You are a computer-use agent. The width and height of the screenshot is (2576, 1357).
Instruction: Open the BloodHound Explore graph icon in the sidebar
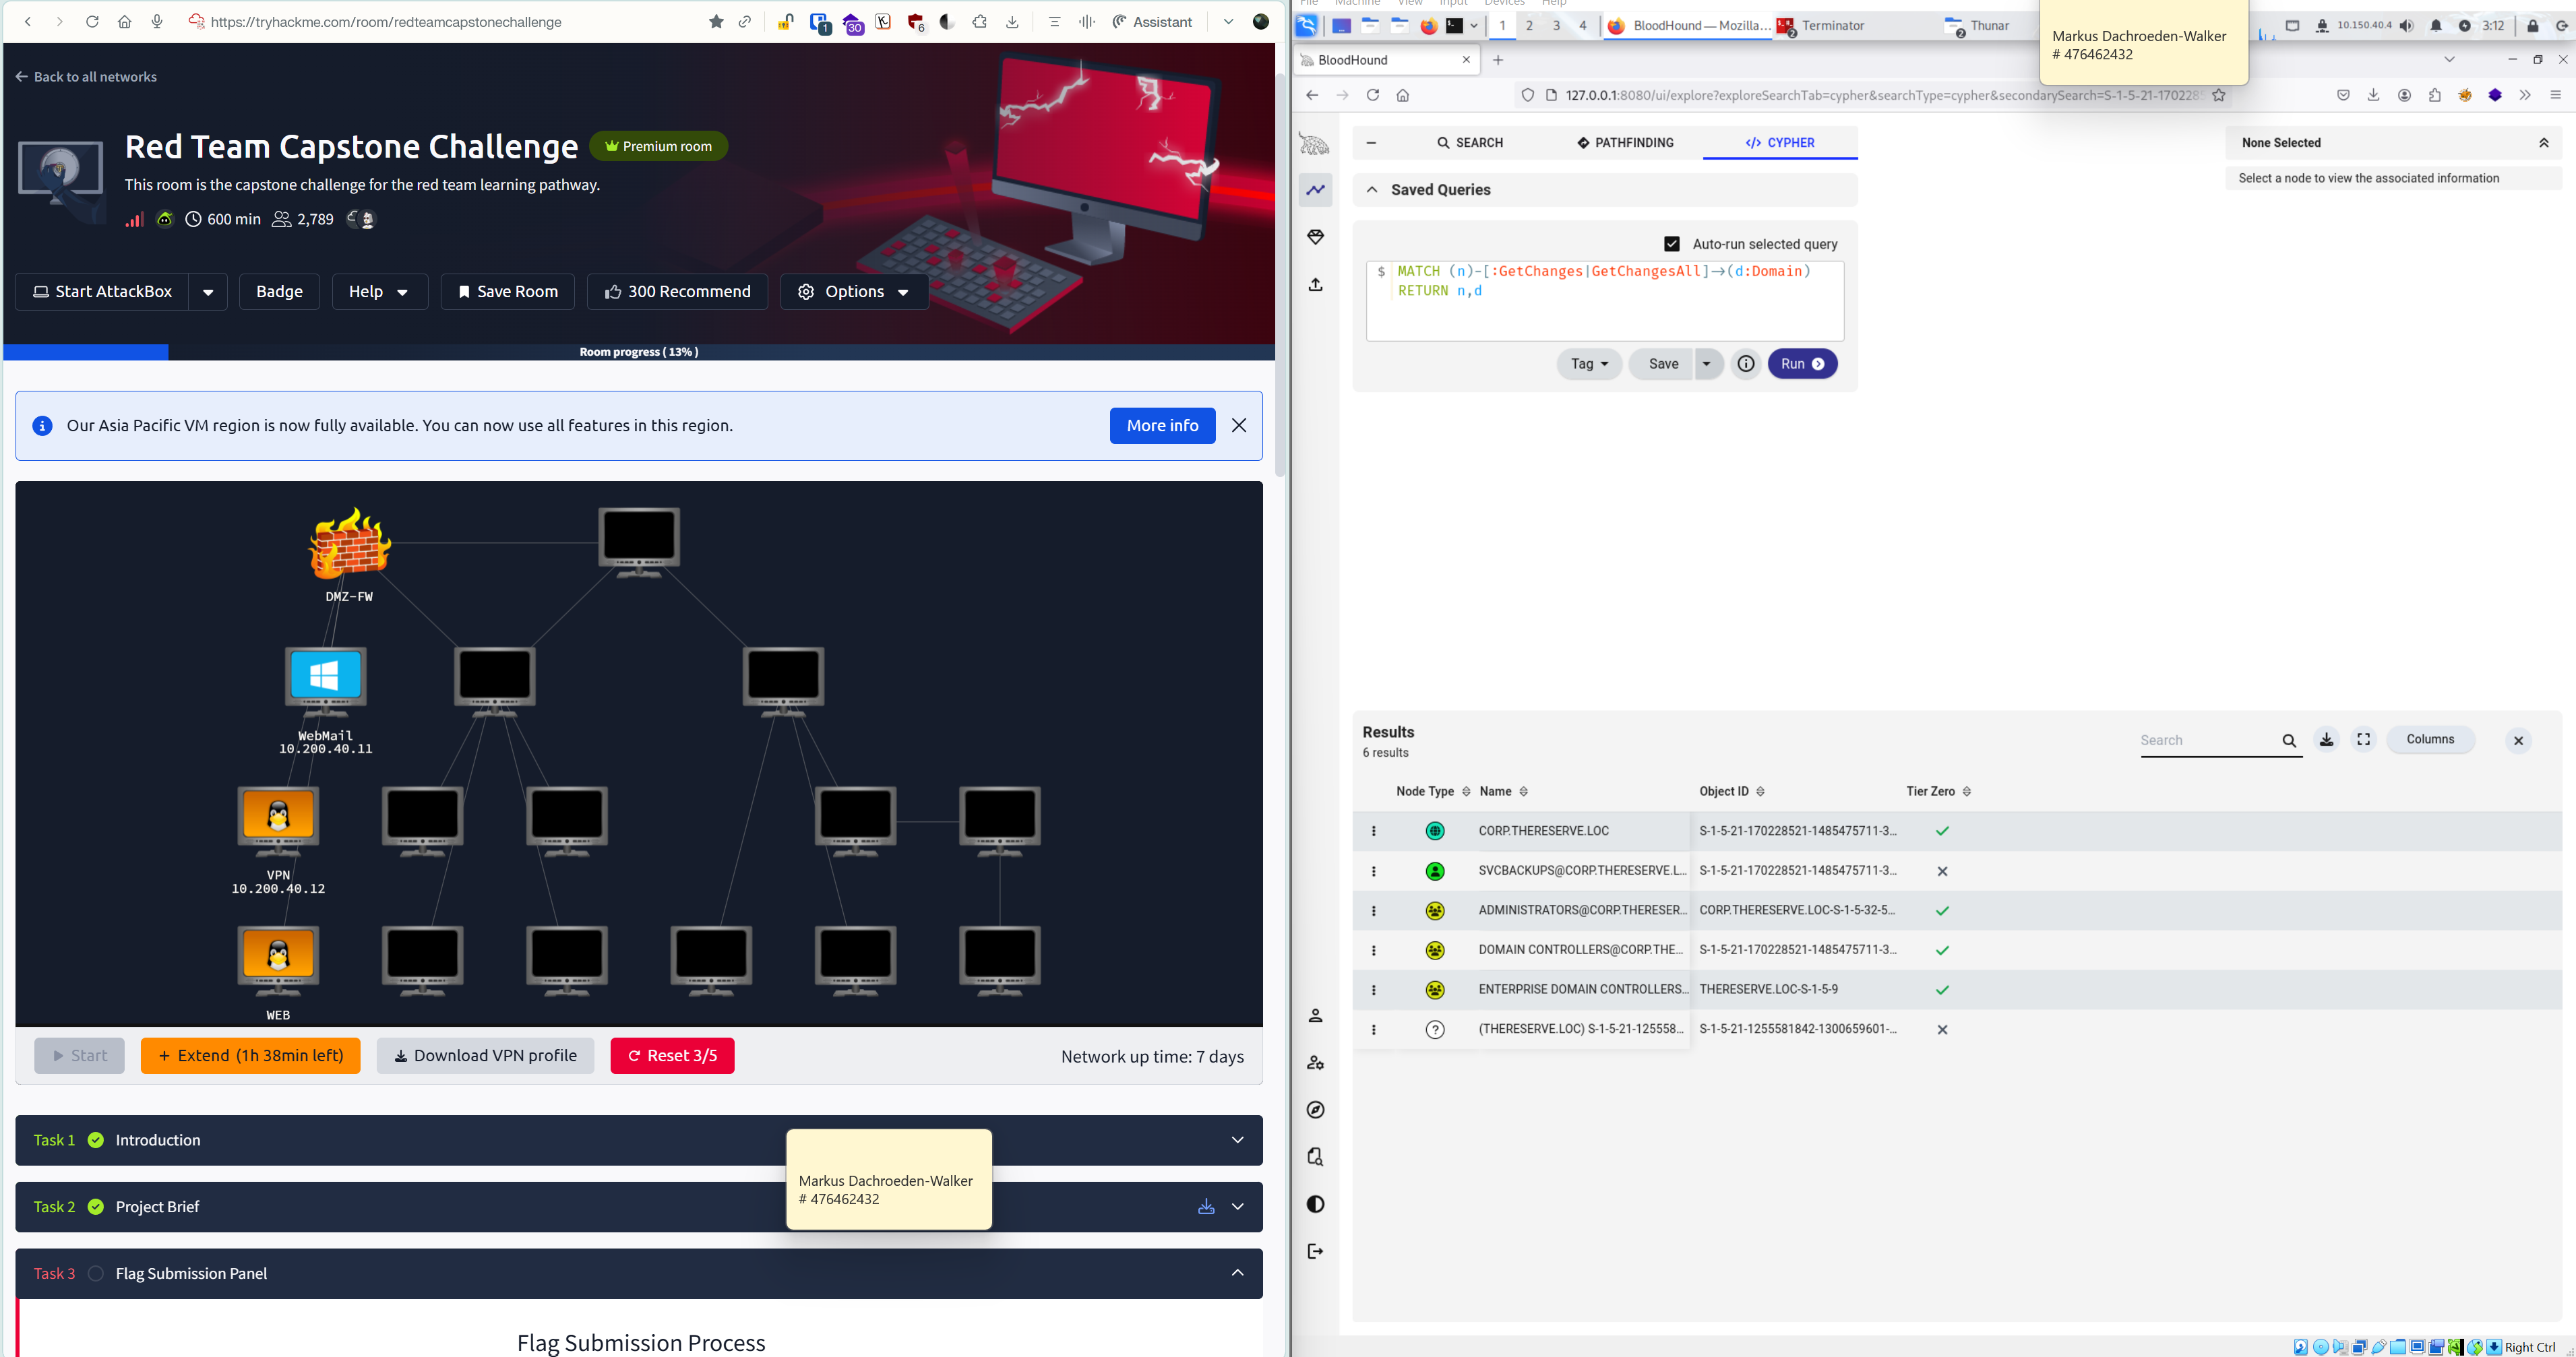[1315, 190]
